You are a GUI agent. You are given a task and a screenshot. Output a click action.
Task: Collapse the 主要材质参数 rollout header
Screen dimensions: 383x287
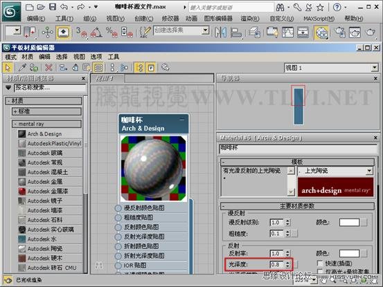click(x=297, y=206)
